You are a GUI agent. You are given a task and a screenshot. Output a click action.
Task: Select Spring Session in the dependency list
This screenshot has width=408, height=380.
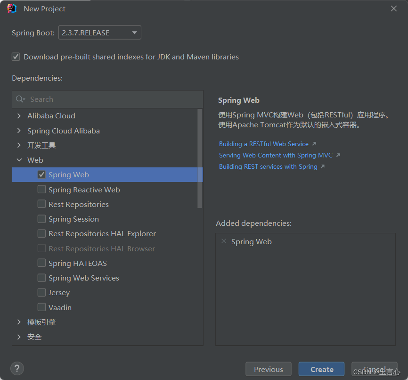tap(73, 219)
